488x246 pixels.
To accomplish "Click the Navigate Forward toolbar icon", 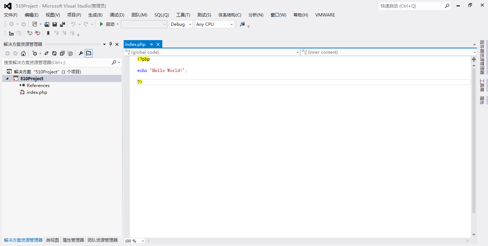I will coord(24,24).
